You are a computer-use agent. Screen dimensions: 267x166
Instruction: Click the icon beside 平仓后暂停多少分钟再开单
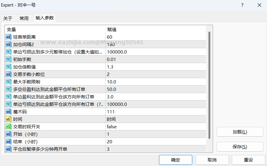tap(8, 149)
